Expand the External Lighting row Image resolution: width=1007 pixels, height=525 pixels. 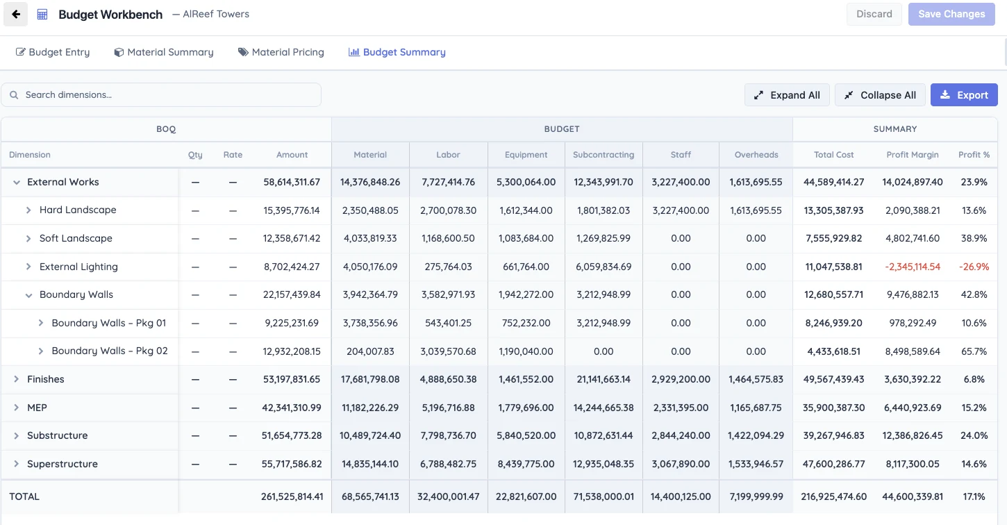(28, 267)
